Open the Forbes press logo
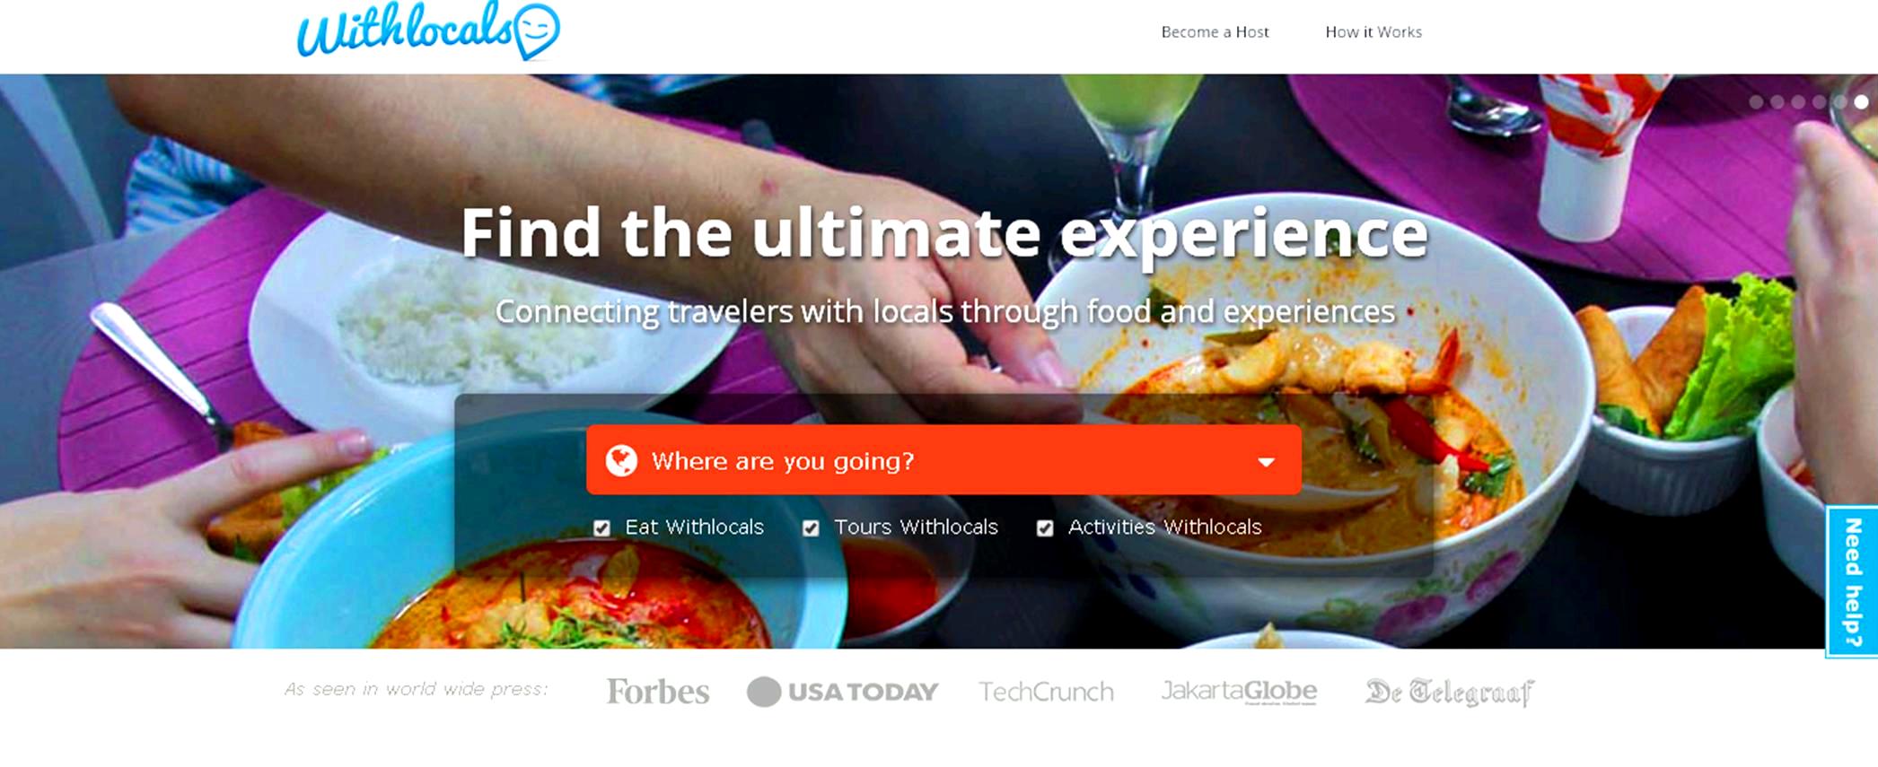The height and width of the screenshot is (767, 1878). pos(658,692)
